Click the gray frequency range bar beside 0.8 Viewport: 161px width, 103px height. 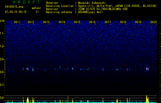(5, 68)
